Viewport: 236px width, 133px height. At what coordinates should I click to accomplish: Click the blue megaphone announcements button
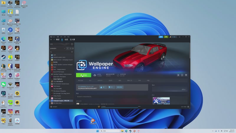coord(161,37)
